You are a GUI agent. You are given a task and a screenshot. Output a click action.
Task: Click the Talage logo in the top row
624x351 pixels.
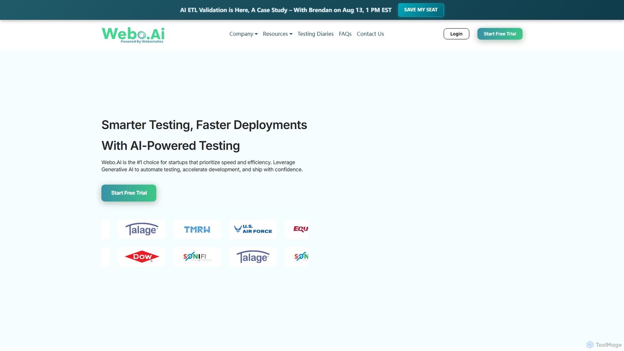click(142, 229)
